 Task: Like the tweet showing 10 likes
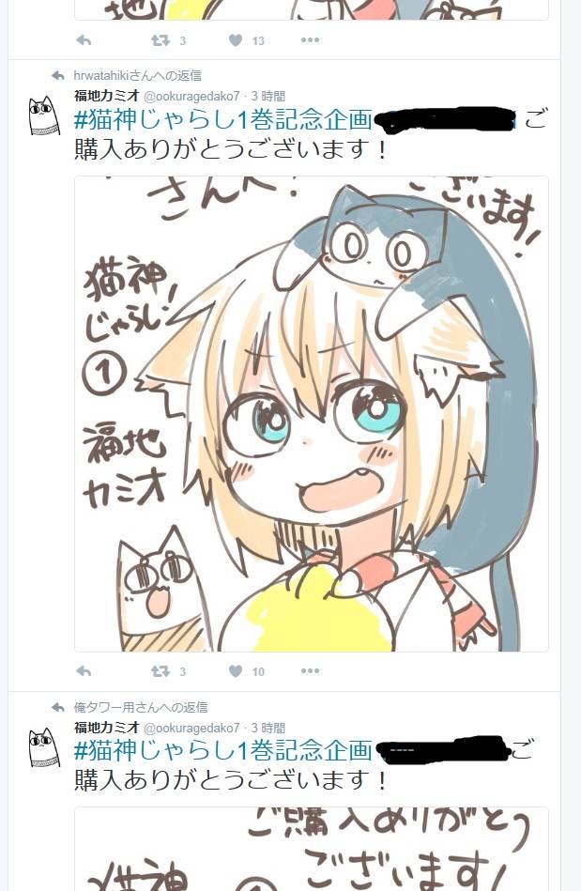(236, 671)
